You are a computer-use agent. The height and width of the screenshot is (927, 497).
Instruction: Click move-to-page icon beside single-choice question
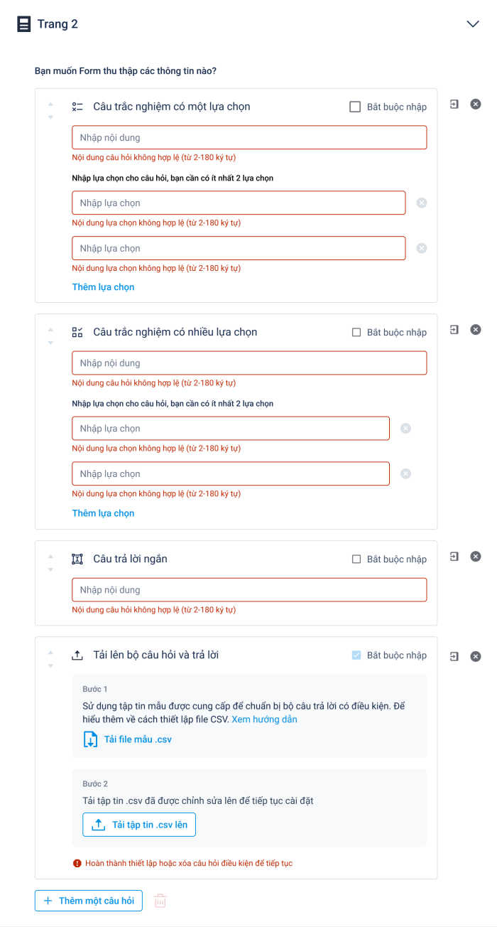[454, 105]
